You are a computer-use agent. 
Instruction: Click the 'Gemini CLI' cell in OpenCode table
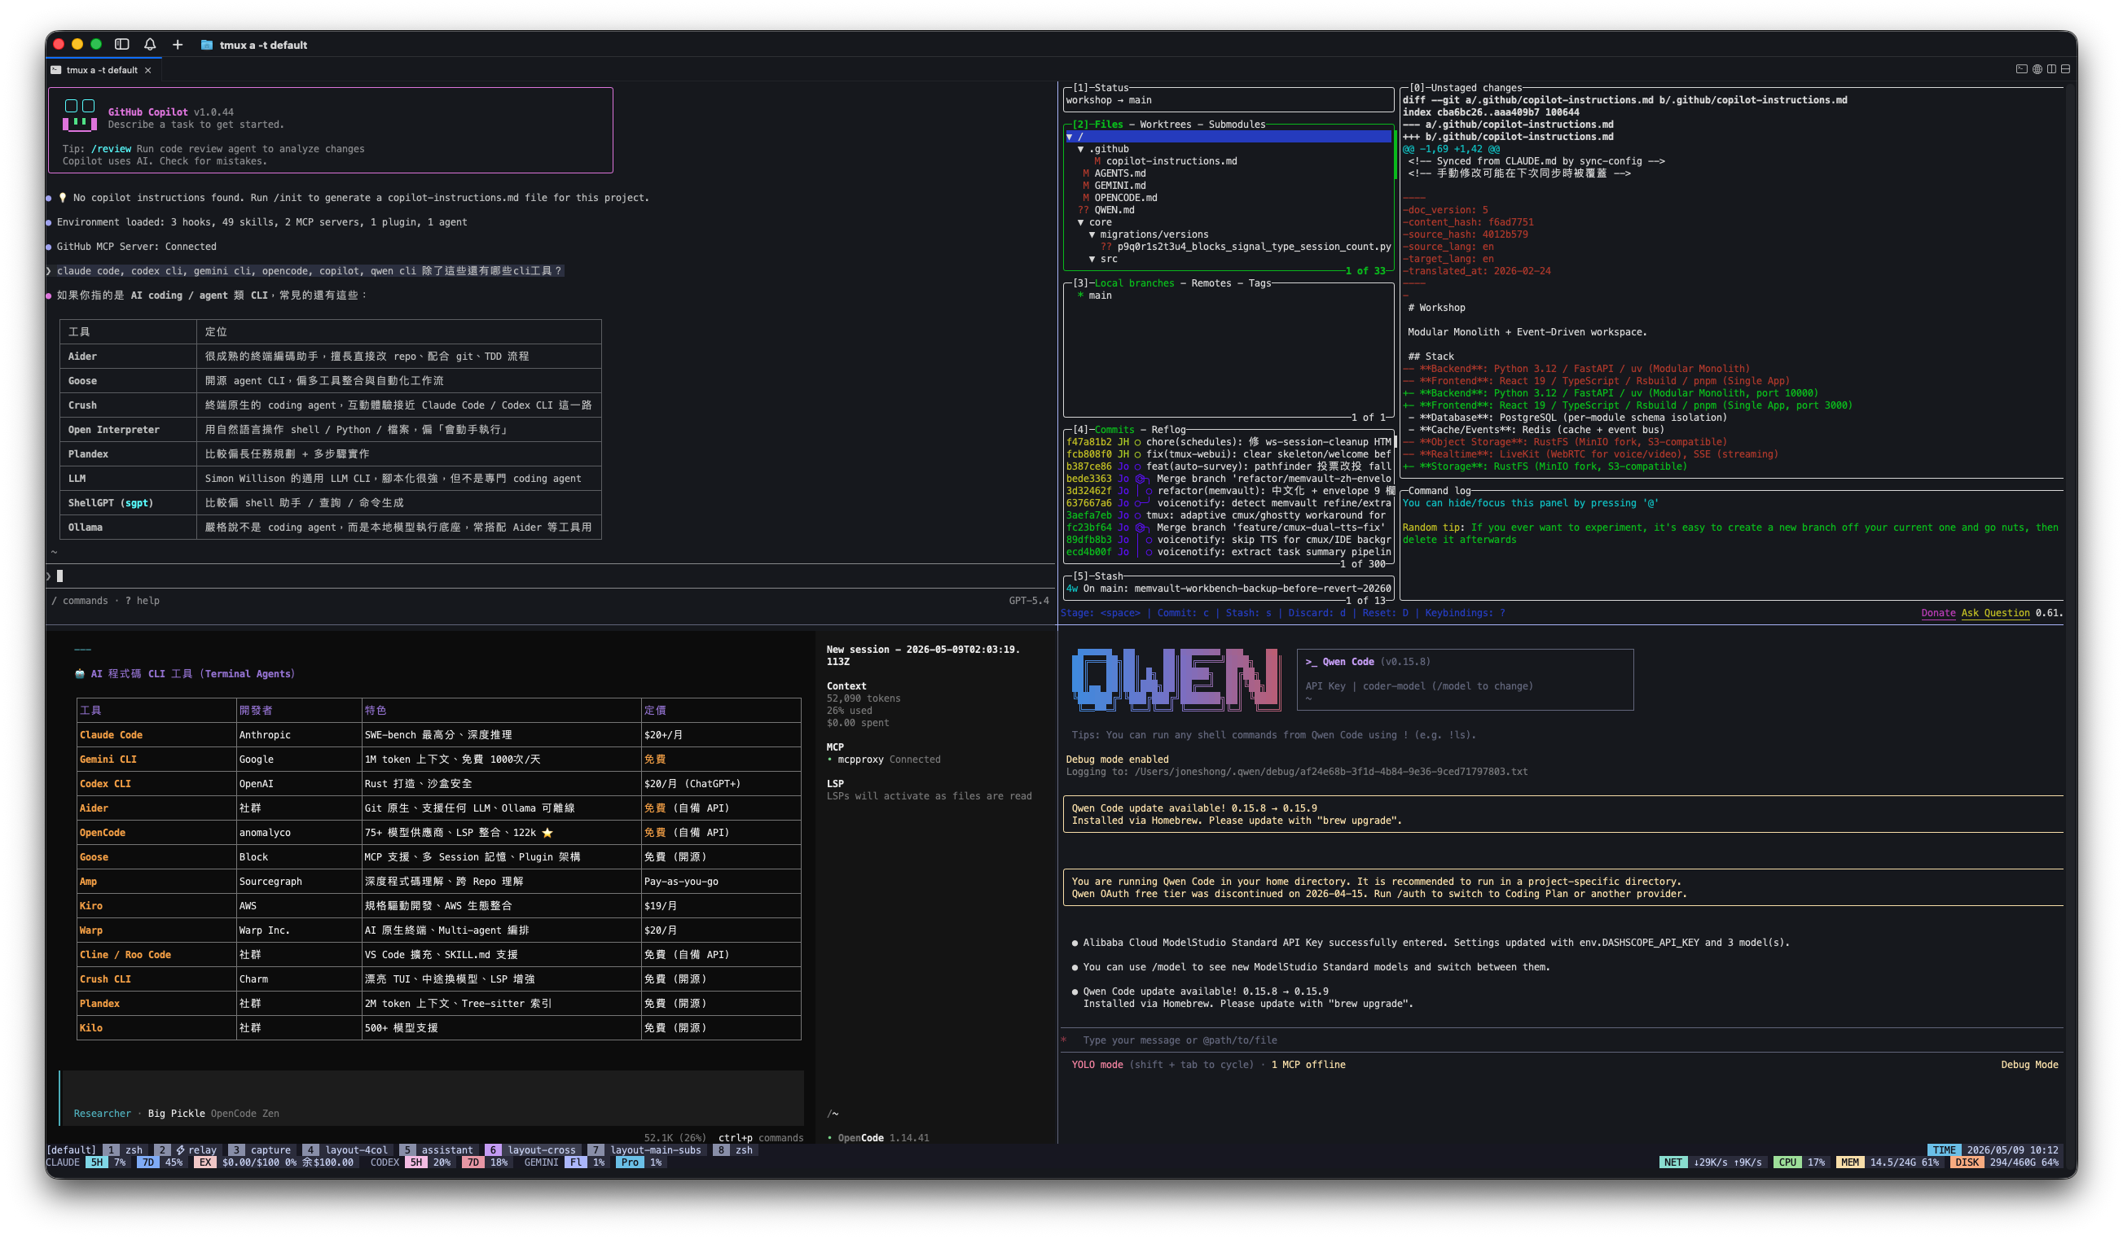point(108,760)
